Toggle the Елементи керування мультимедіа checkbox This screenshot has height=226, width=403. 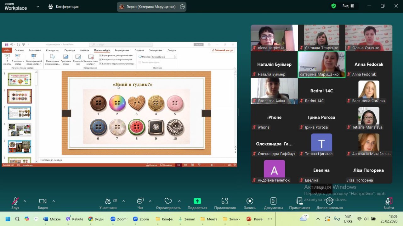click(x=100, y=63)
